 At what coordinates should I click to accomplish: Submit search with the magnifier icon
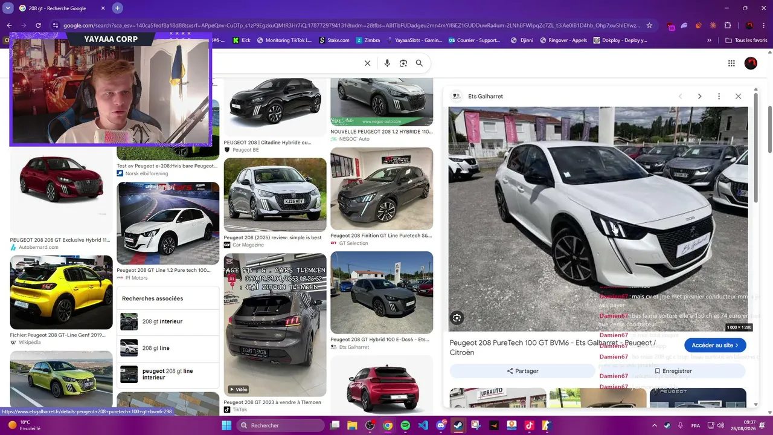coord(419,63)
